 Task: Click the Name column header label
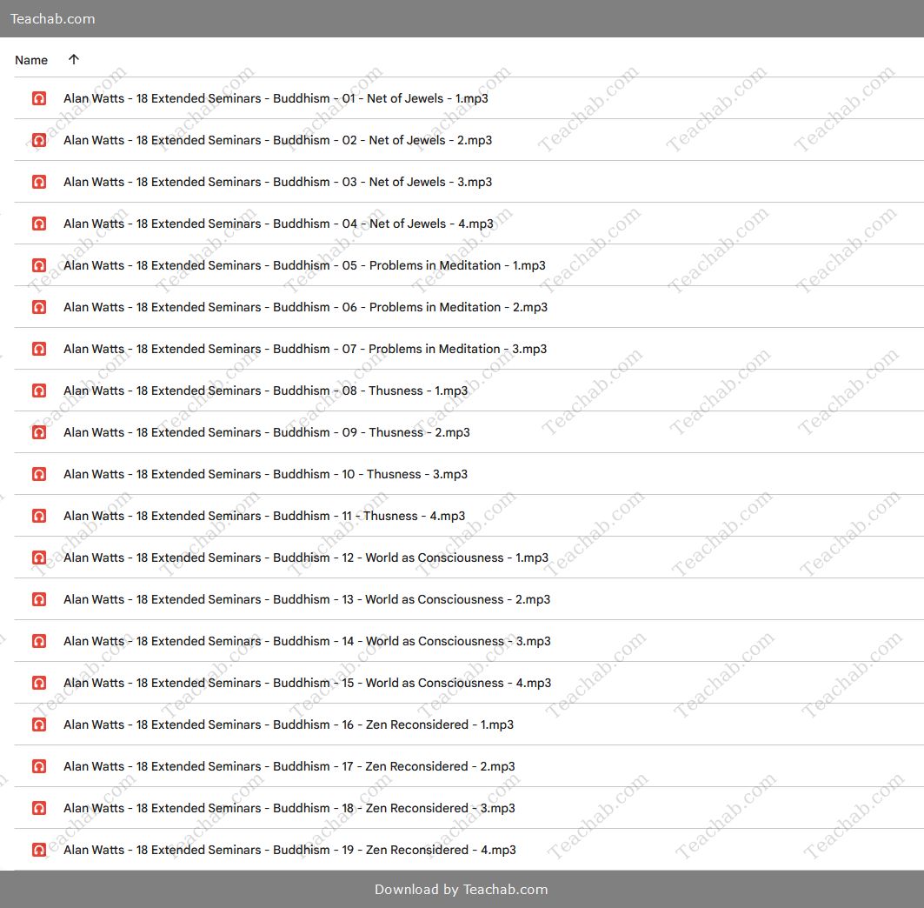pyautogui.click(x=31, y=60)
